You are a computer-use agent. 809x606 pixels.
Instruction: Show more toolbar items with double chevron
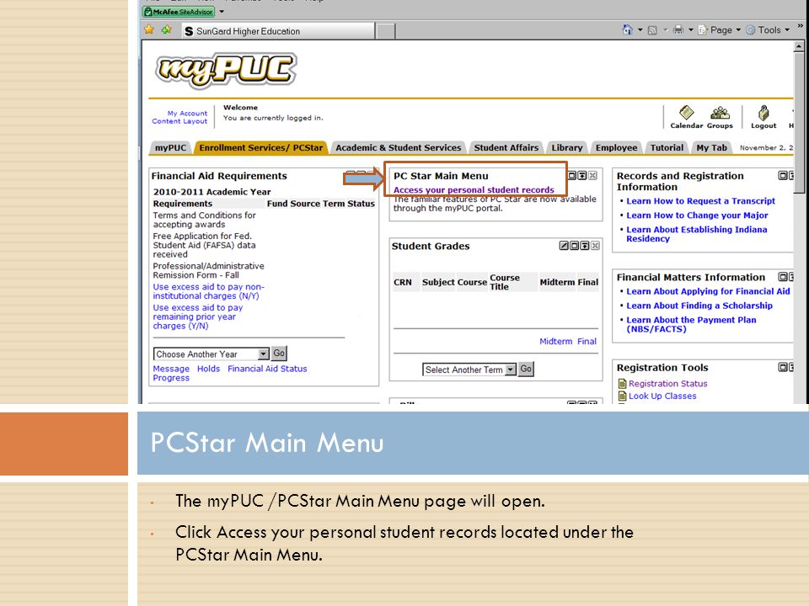click(801, 24)
